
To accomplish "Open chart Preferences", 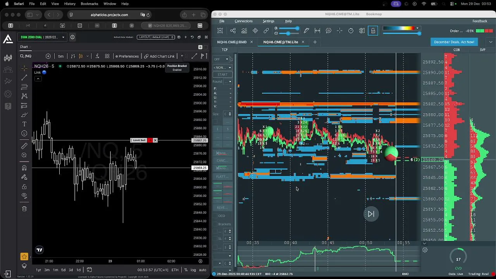I will point(127,56).
